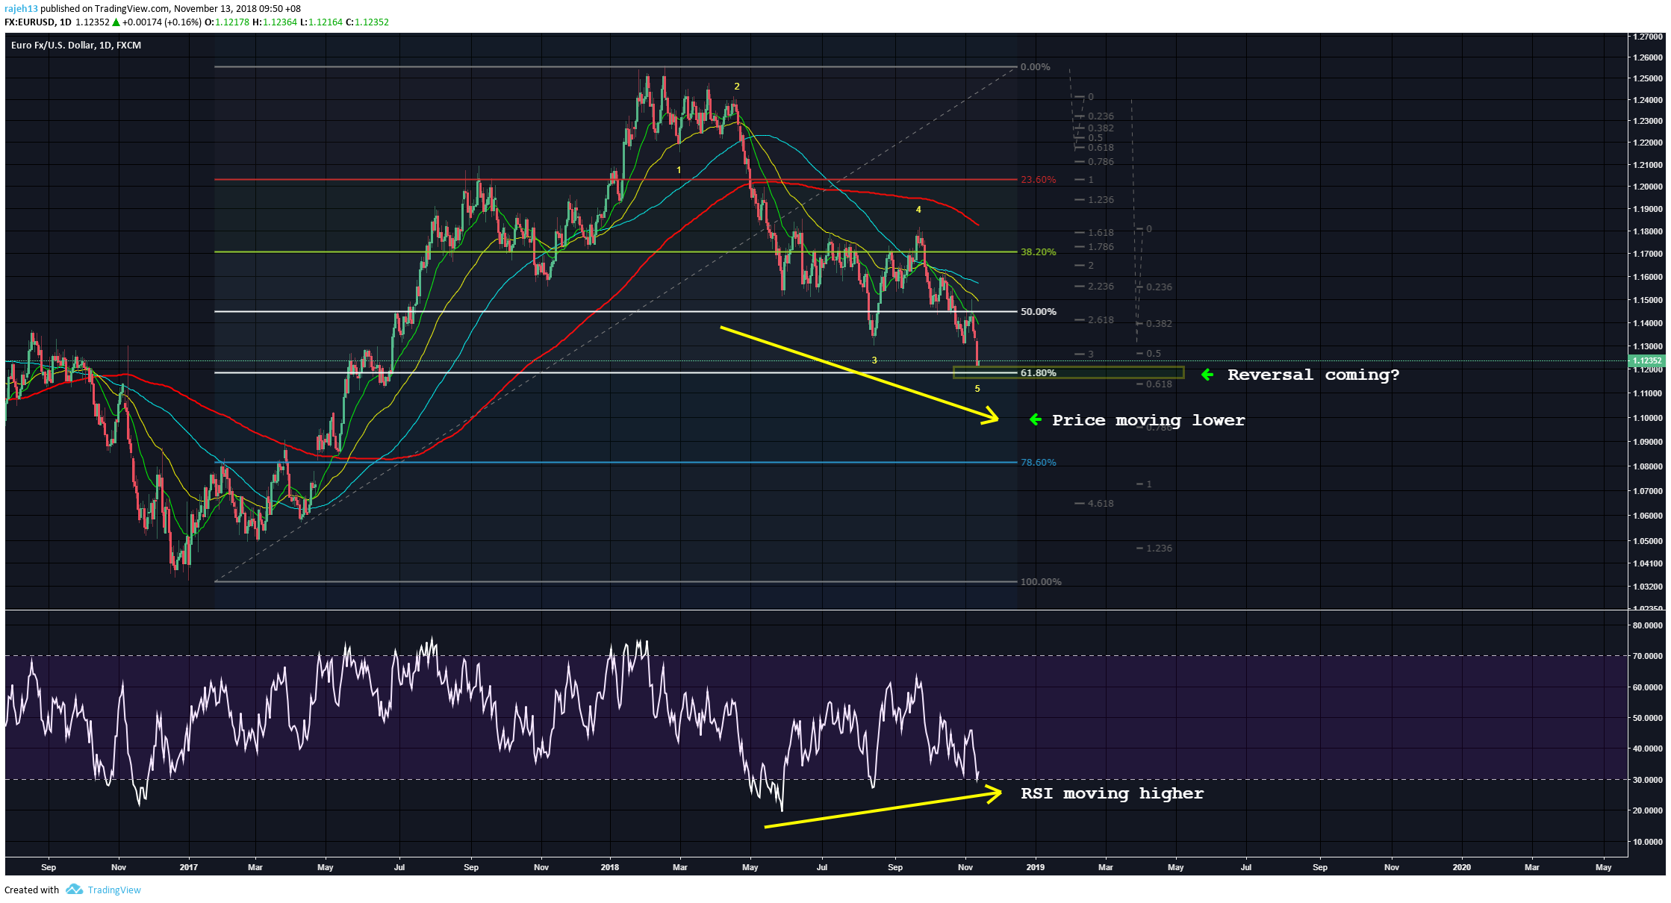Click the 30.0000 RSI axis label

click(1647, 780)
